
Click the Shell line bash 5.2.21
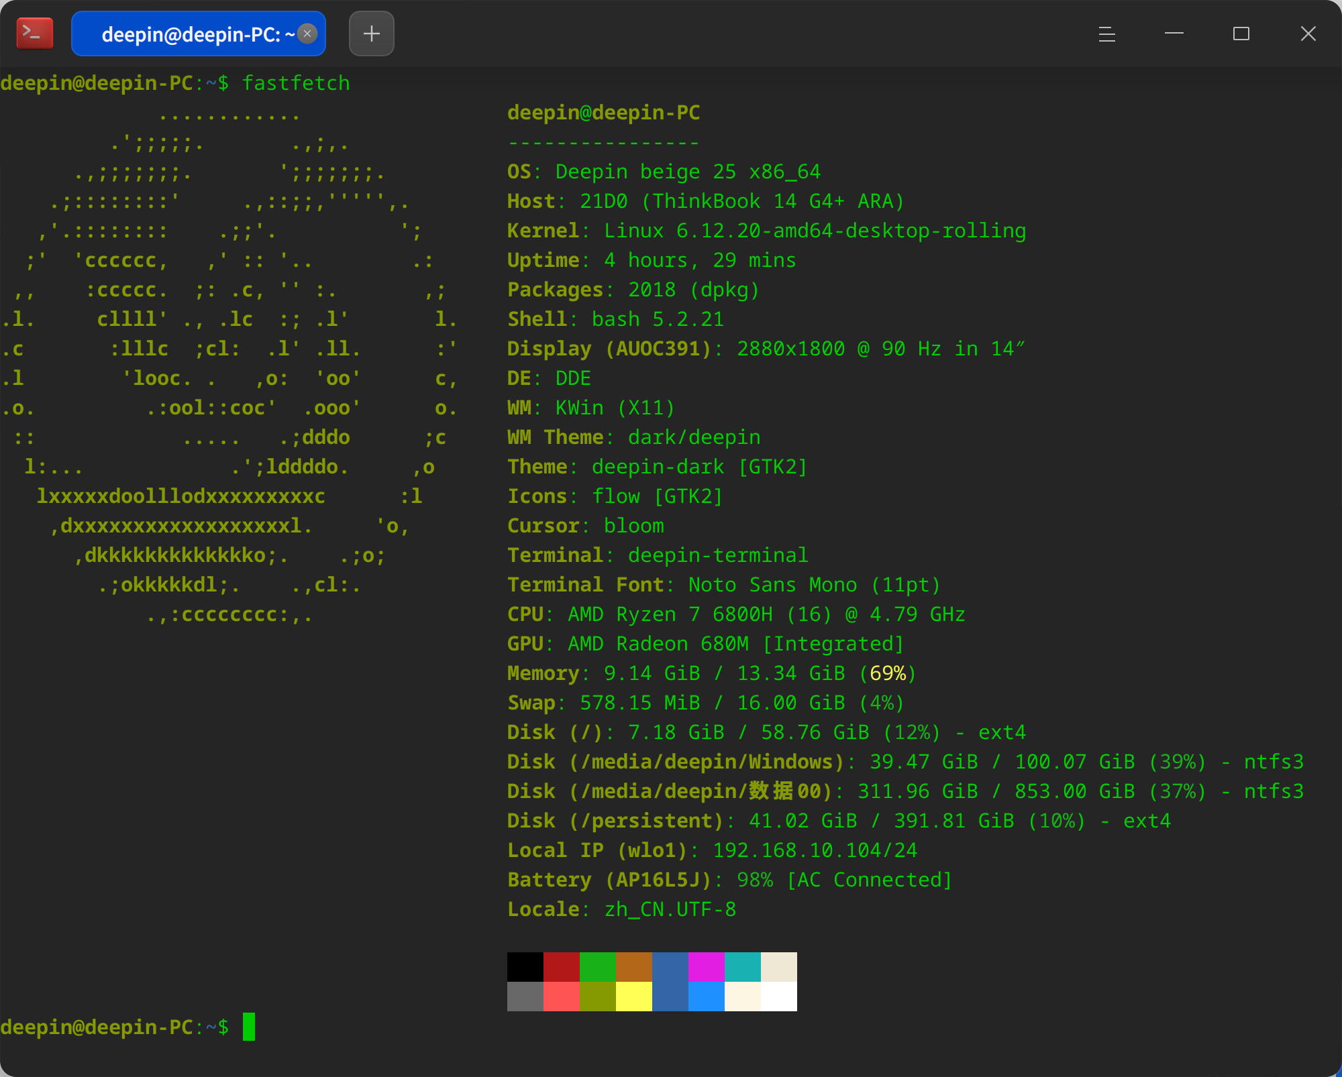[x=616, y=319]
